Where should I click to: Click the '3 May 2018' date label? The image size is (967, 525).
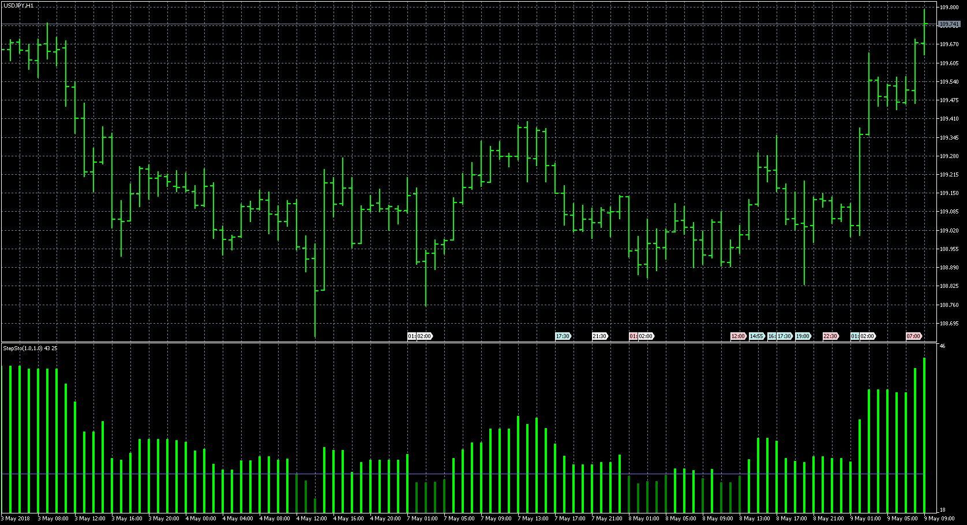pos(16,519)
